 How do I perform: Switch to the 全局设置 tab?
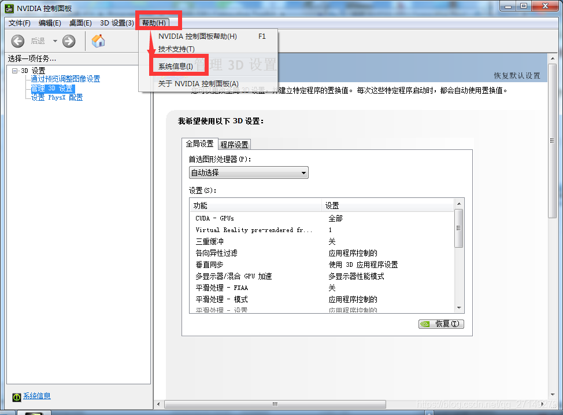pos(199,144)
